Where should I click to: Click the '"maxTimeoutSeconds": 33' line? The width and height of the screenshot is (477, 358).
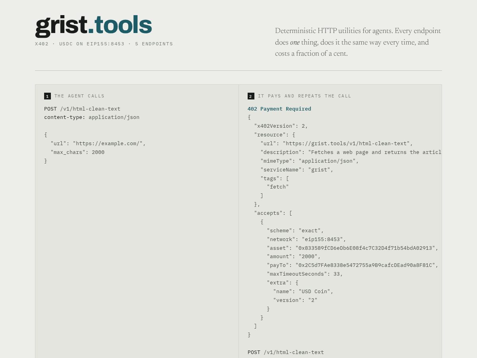click(x=305, y=274)
